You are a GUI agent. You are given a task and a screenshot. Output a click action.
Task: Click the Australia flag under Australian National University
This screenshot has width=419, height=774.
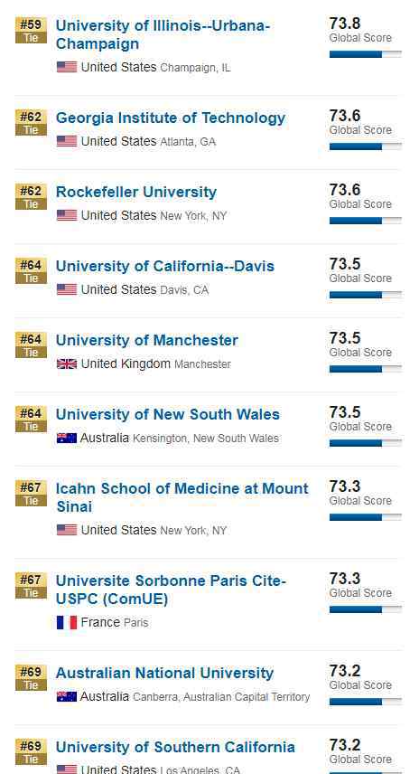[67, 697]
